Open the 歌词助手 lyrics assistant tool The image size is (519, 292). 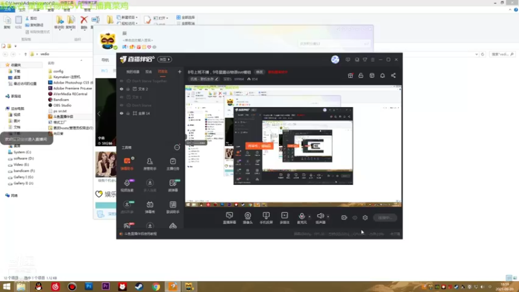tap(173, 207)
